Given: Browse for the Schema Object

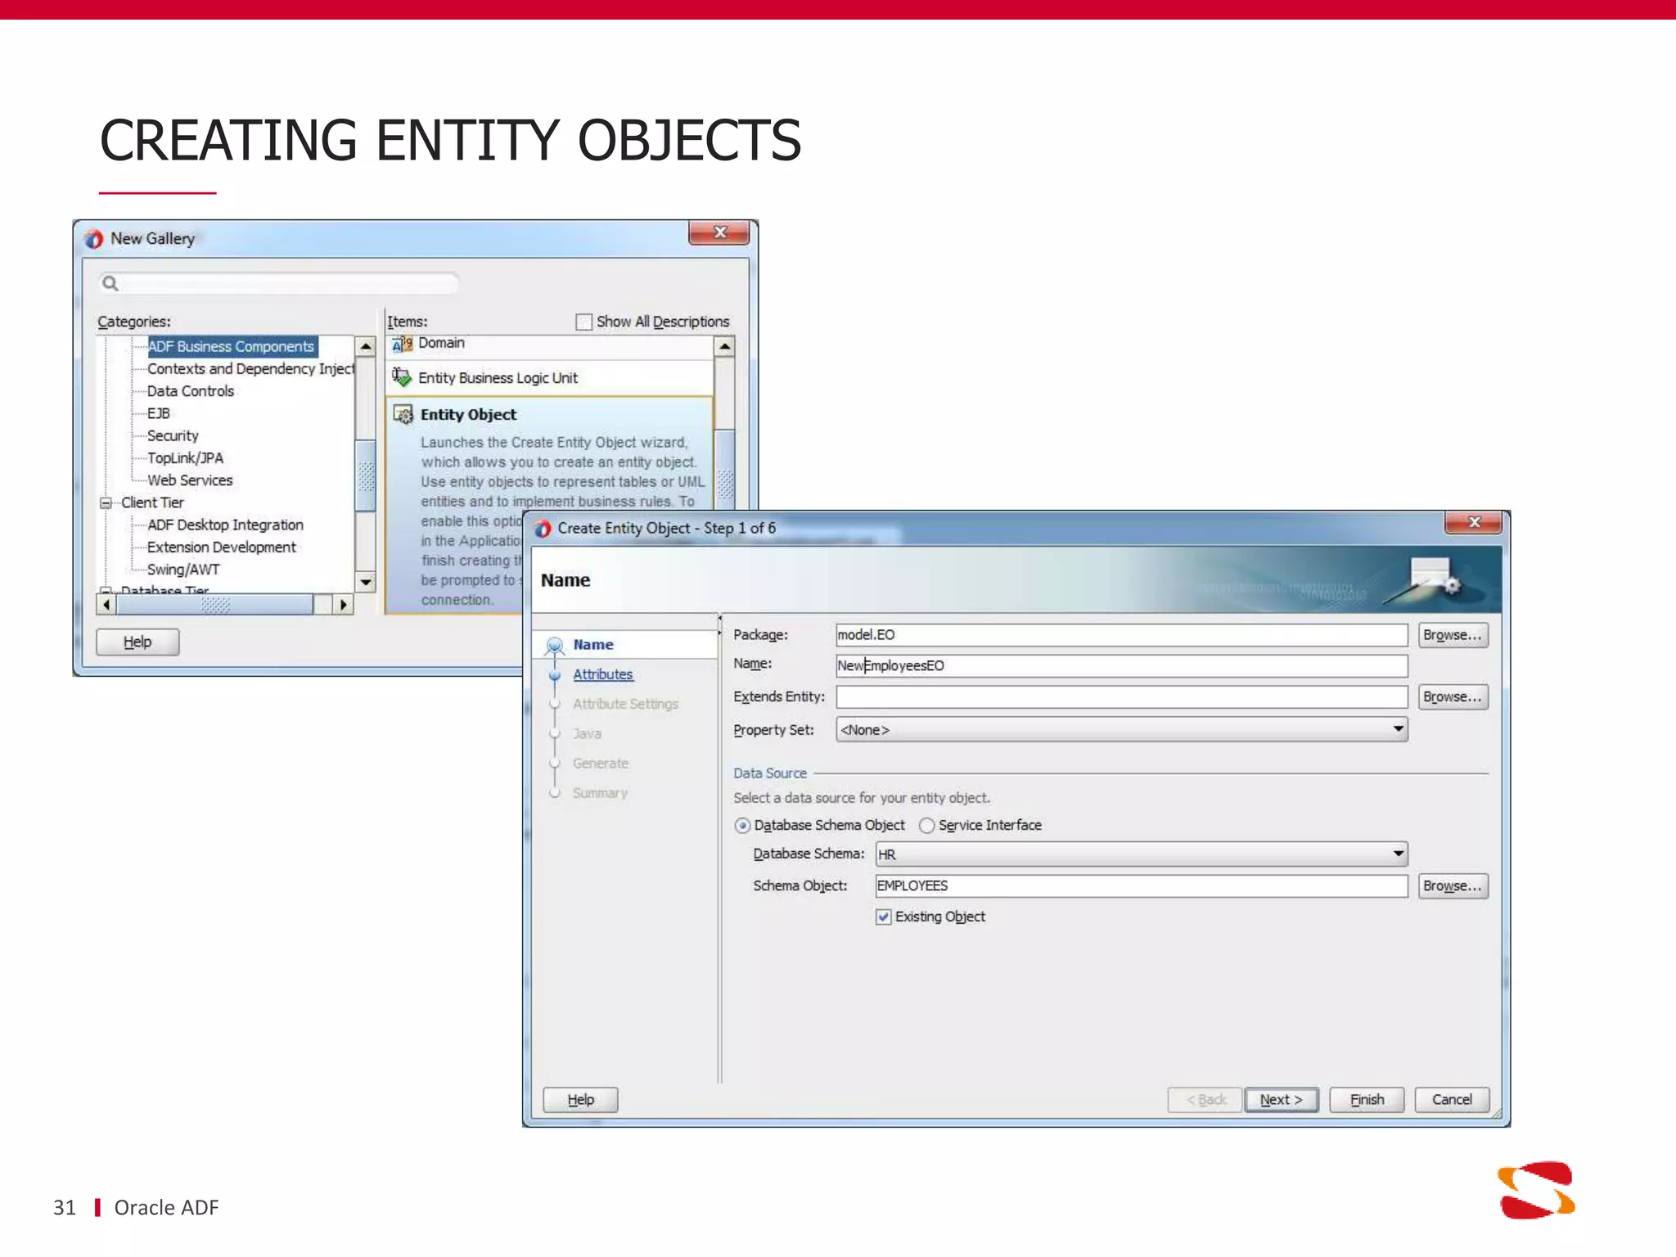Looking at the screenshot, I should [x=1453, y=886].
